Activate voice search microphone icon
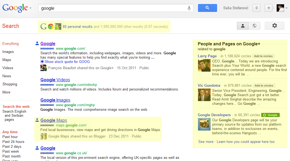The image size is (290, 161). [x=189, y=8]
